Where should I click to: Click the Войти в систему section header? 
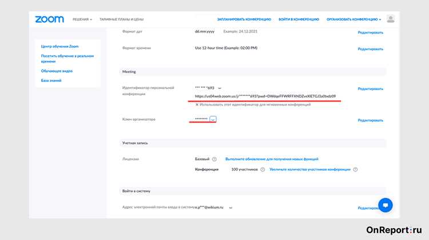tap(253, 191)
